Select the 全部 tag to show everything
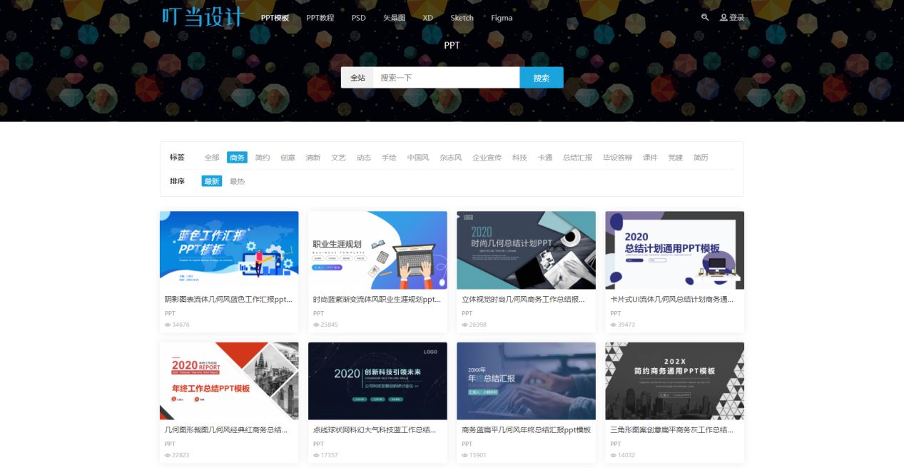Viewport: 904px width, 468px height. tap(210, 157)
